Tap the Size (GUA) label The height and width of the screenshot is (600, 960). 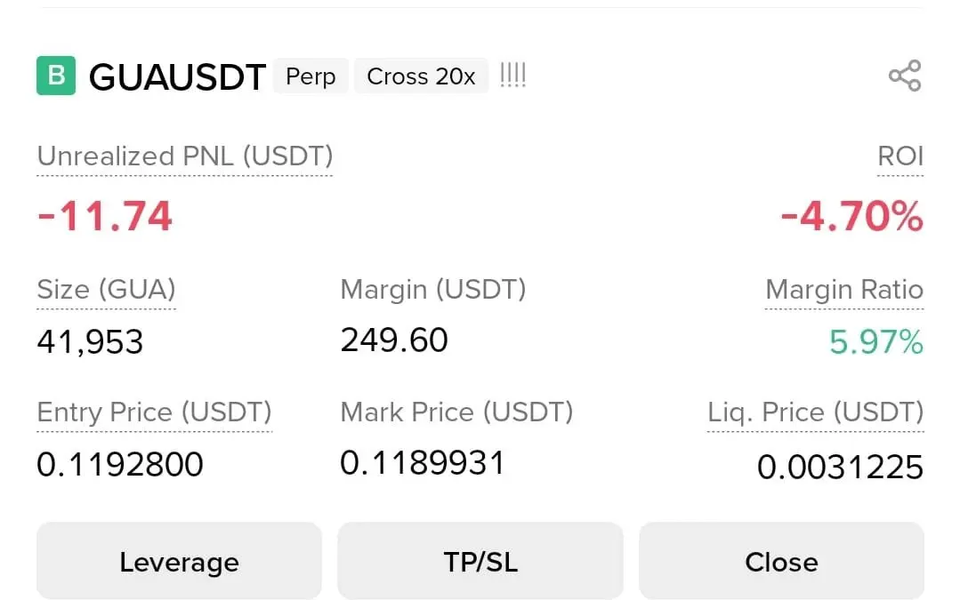(107, 290)
